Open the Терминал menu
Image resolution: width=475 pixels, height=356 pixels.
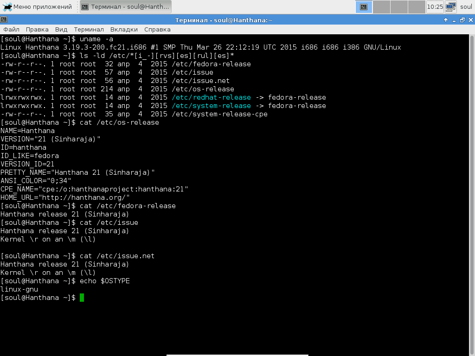(89, 29)
